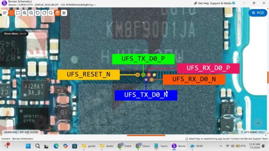This screenshot has width=269, height=151.
Task: Switch to ChatG Chrome window
Action: click(x=125, y=146)
